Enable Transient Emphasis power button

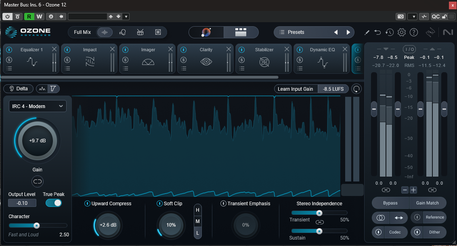click(223, 204)
